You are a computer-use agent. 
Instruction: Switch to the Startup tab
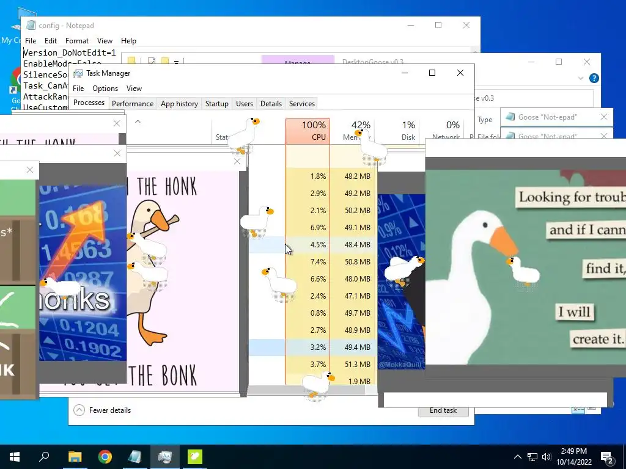click(x=217, y=104)
